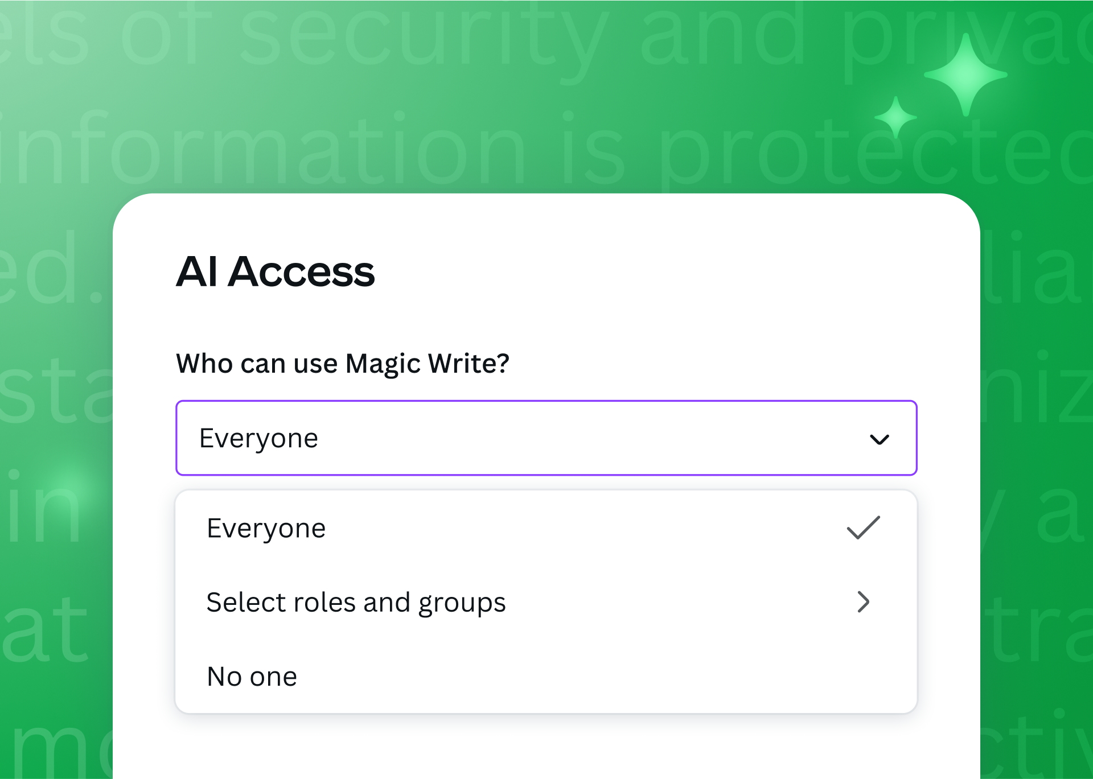Click the large sparkle star icon

click(x=965, y=75)
